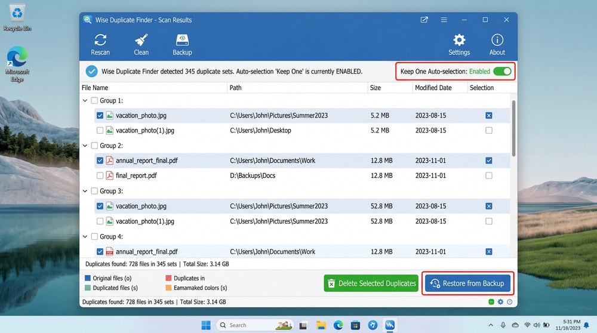597x333 pixels.
Task: Select the 52.8 MB vacation_photo(1).jpg file name
Action: (x=144, y=221)
